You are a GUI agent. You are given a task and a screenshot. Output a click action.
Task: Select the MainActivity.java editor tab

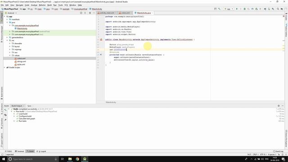point(144,13)
